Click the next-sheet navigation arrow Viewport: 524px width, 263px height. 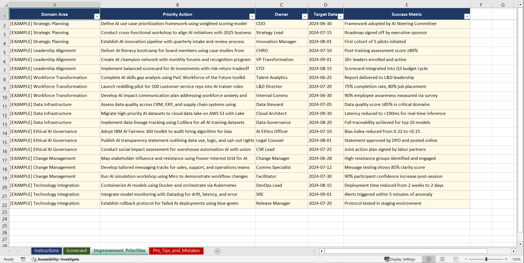point(17,251)
